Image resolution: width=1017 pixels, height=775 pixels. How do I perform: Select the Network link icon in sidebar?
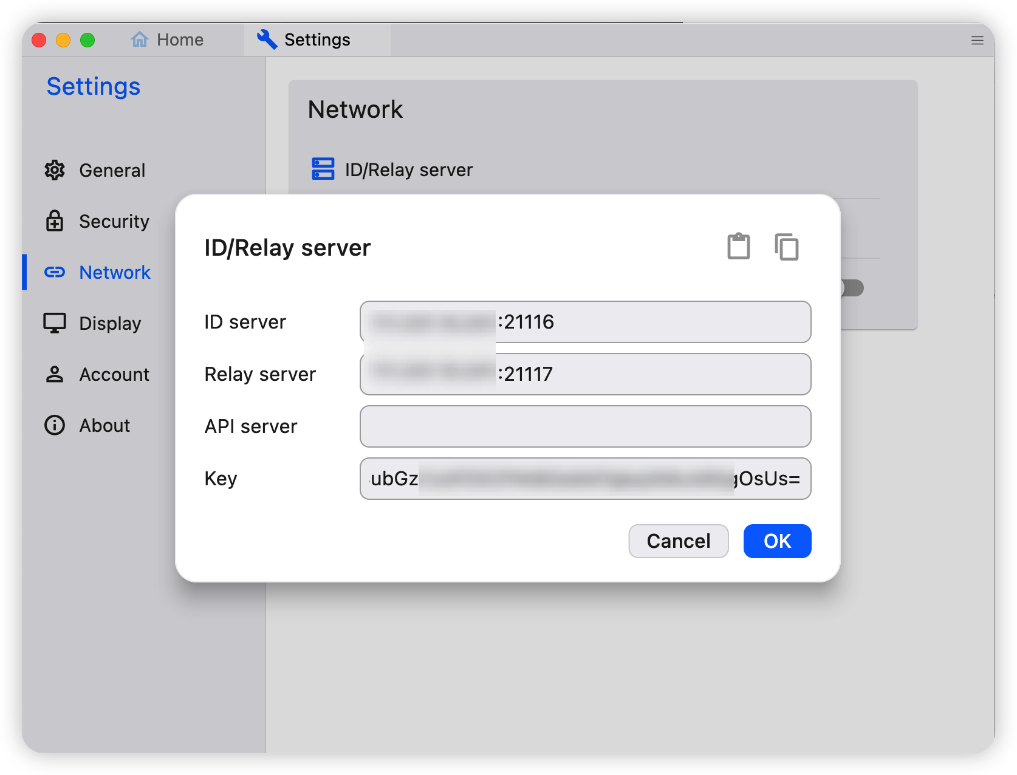(x=55, y=272)
